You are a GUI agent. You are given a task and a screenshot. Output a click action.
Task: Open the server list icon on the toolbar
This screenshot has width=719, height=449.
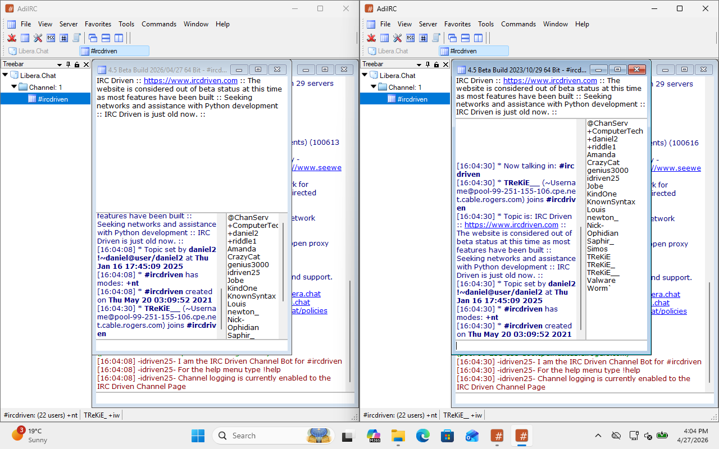pos(24,38)
